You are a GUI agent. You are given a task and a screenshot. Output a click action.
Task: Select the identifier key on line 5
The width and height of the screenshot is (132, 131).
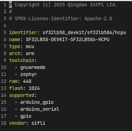(23, 32)
